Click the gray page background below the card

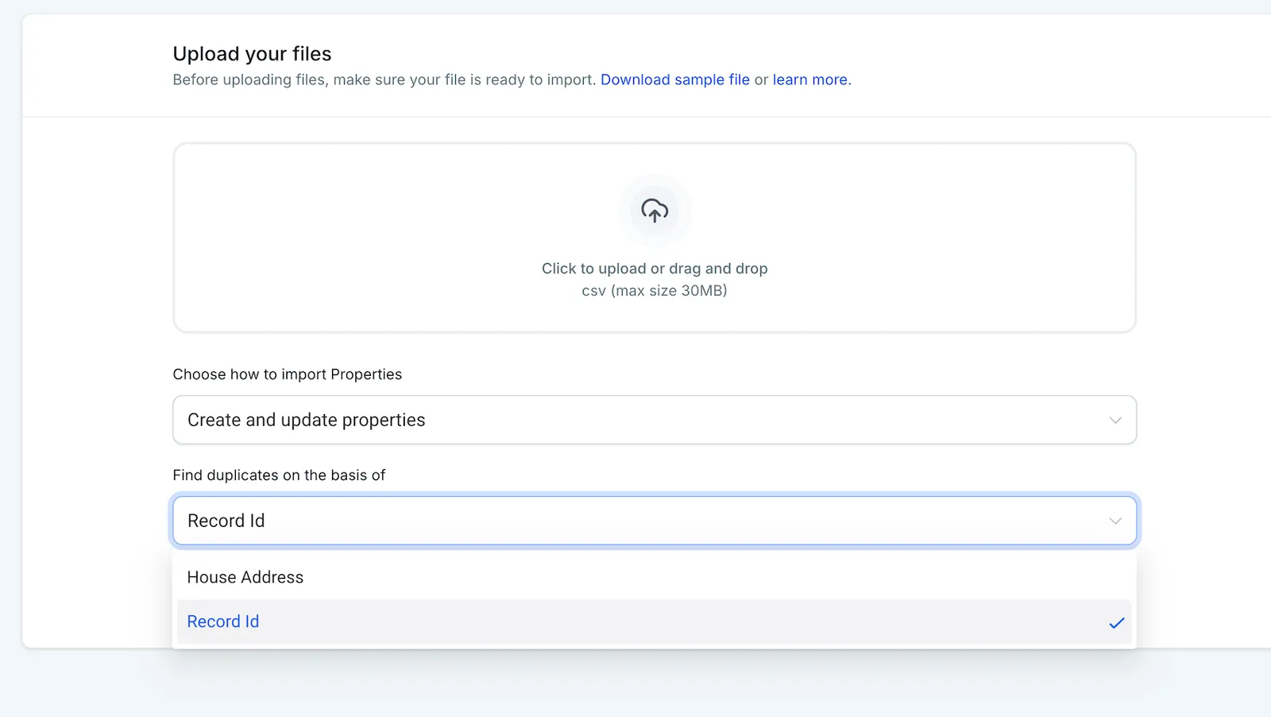[x=635, y=685]
